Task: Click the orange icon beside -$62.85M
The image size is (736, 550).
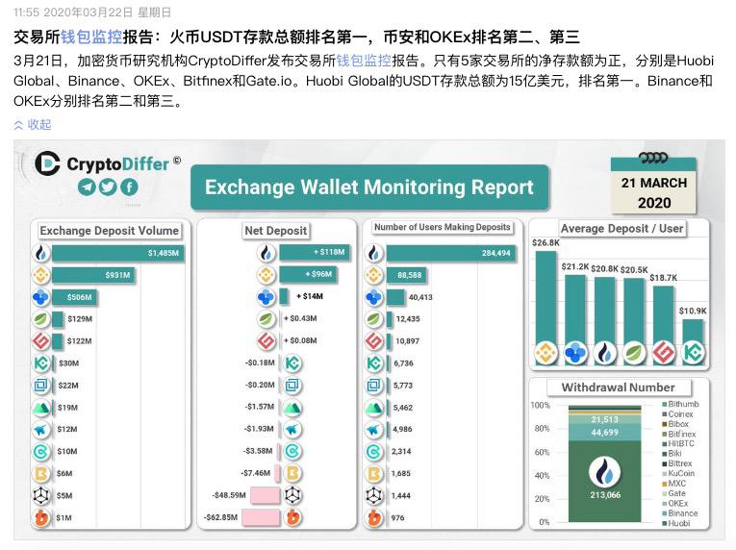Action: (x=292, y=517)
